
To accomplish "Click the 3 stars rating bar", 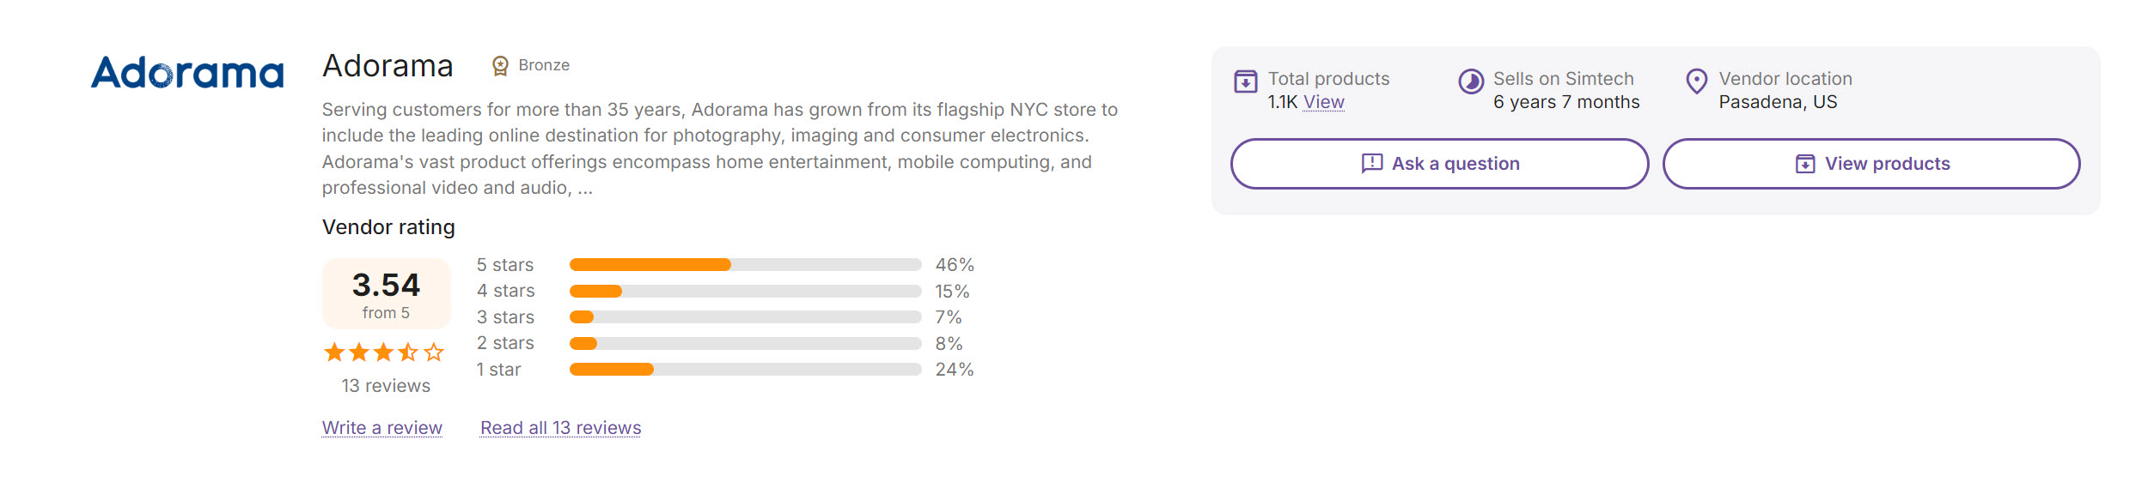I will [x=745, y=317].
